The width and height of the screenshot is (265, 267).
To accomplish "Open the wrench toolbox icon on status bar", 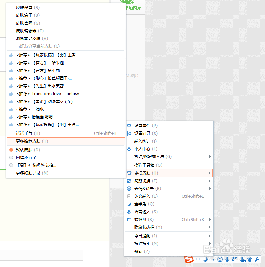I will pyautogui.click(x=257, y=259).
